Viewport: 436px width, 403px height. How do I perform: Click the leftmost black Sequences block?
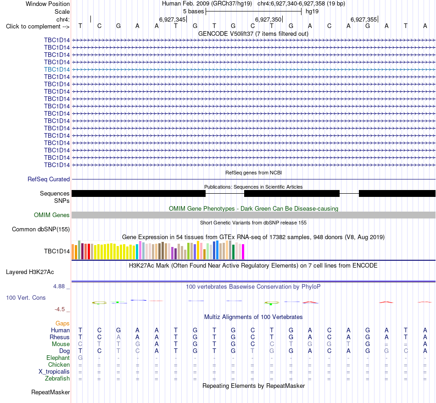(x=139, y=193)
